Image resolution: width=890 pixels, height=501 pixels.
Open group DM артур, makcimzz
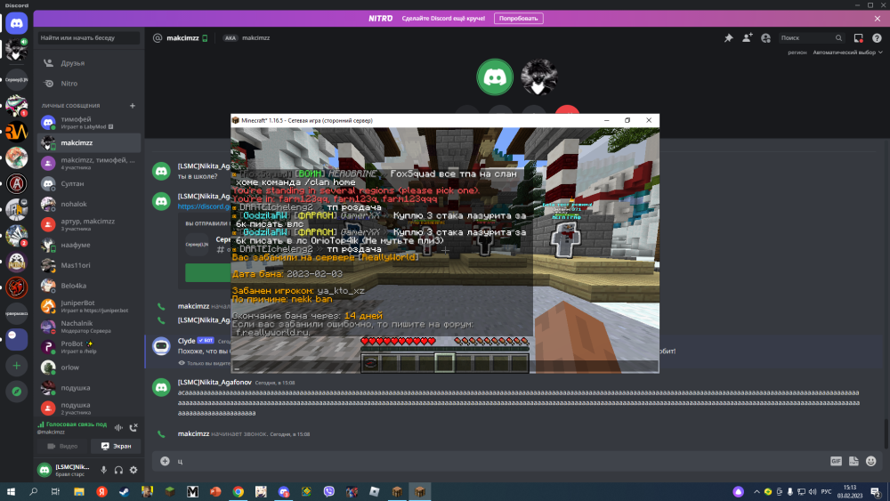(88, 224)
